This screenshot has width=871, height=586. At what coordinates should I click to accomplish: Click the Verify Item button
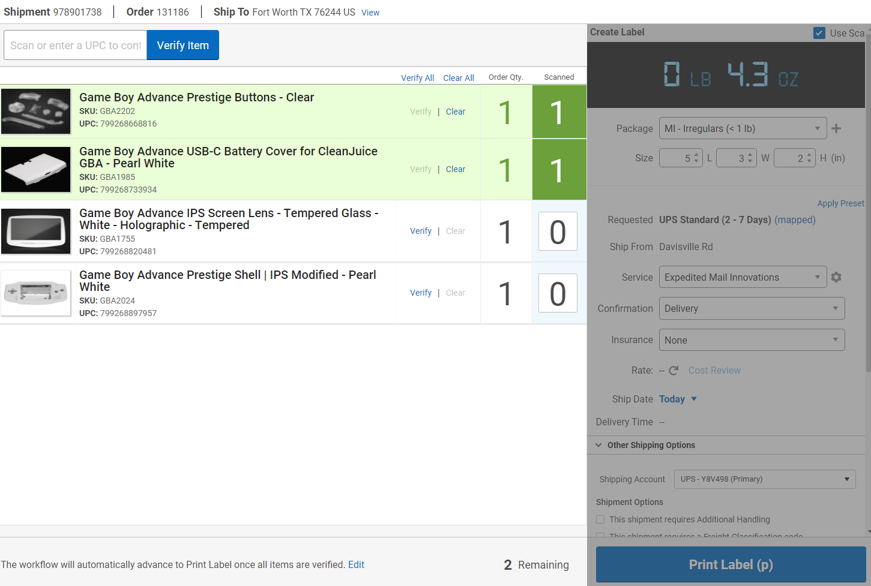(183, 45)
